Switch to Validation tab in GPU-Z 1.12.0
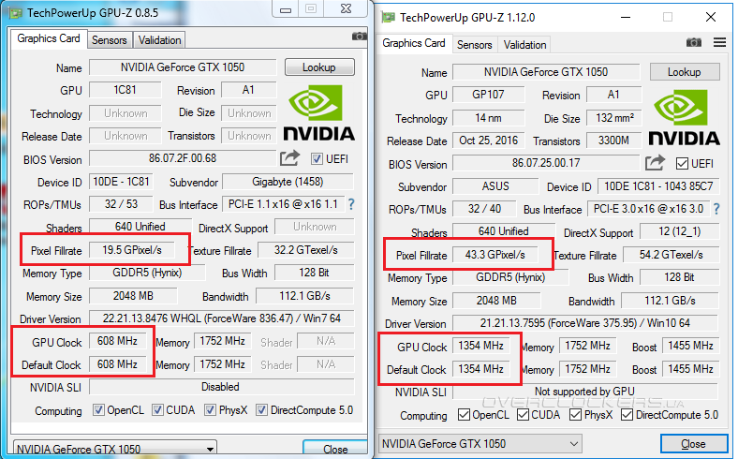 pyautogui.click(x=524, y=45)
